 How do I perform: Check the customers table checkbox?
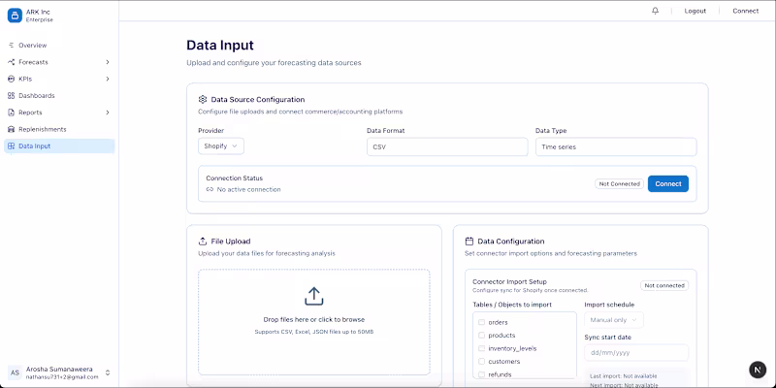point(481,361)
